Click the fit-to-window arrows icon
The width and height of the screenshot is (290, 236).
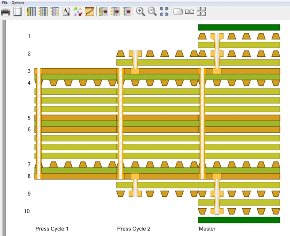click(x=164, y=12)
